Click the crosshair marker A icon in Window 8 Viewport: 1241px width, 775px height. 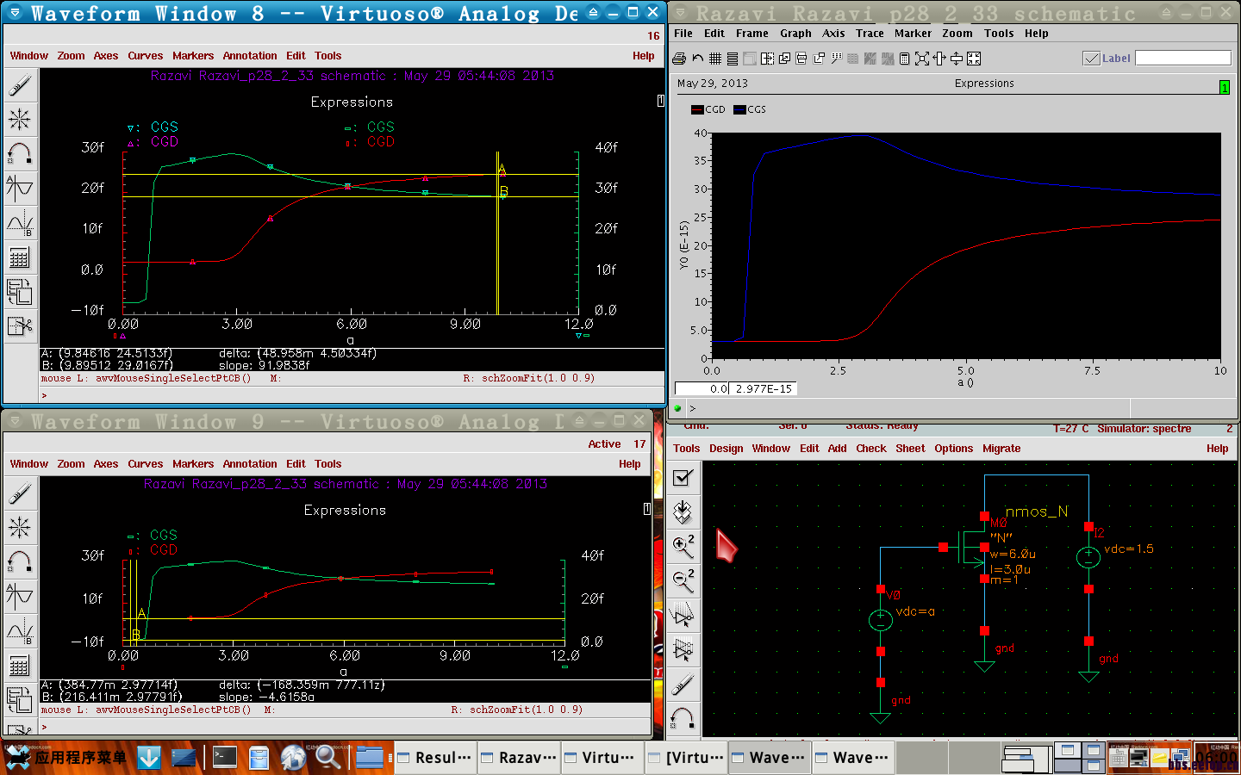point(19,188)
